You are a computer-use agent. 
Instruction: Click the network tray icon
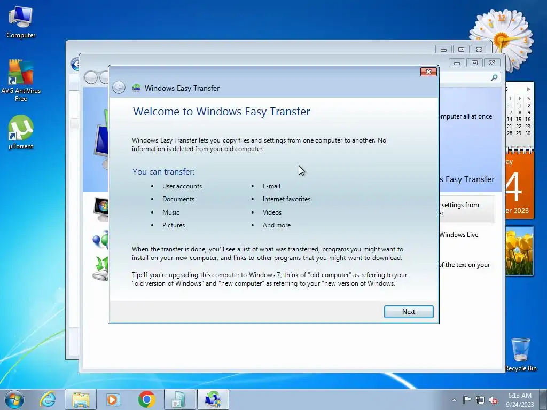pos(480,400)
